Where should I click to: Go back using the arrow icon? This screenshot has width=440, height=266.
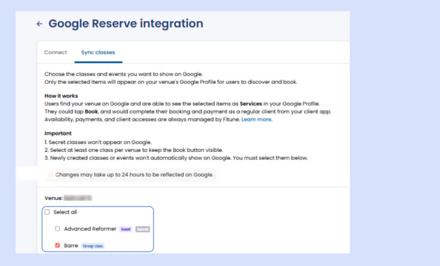point(39,24)
